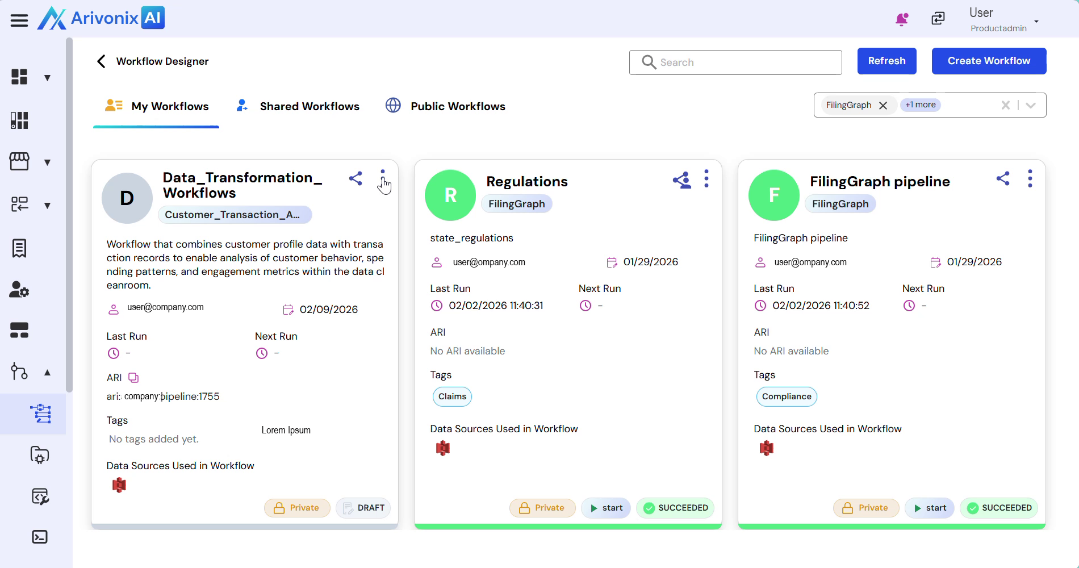Click the share icon on FilingGraph pipeline
1079x568 pixels.
[1002, 178]
